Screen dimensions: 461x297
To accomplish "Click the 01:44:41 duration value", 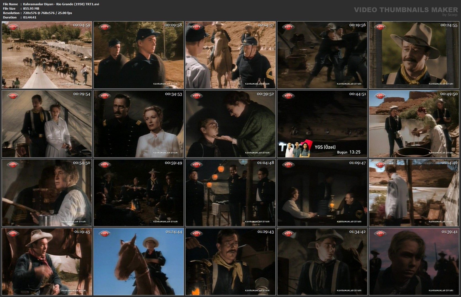I will (30, 17).
